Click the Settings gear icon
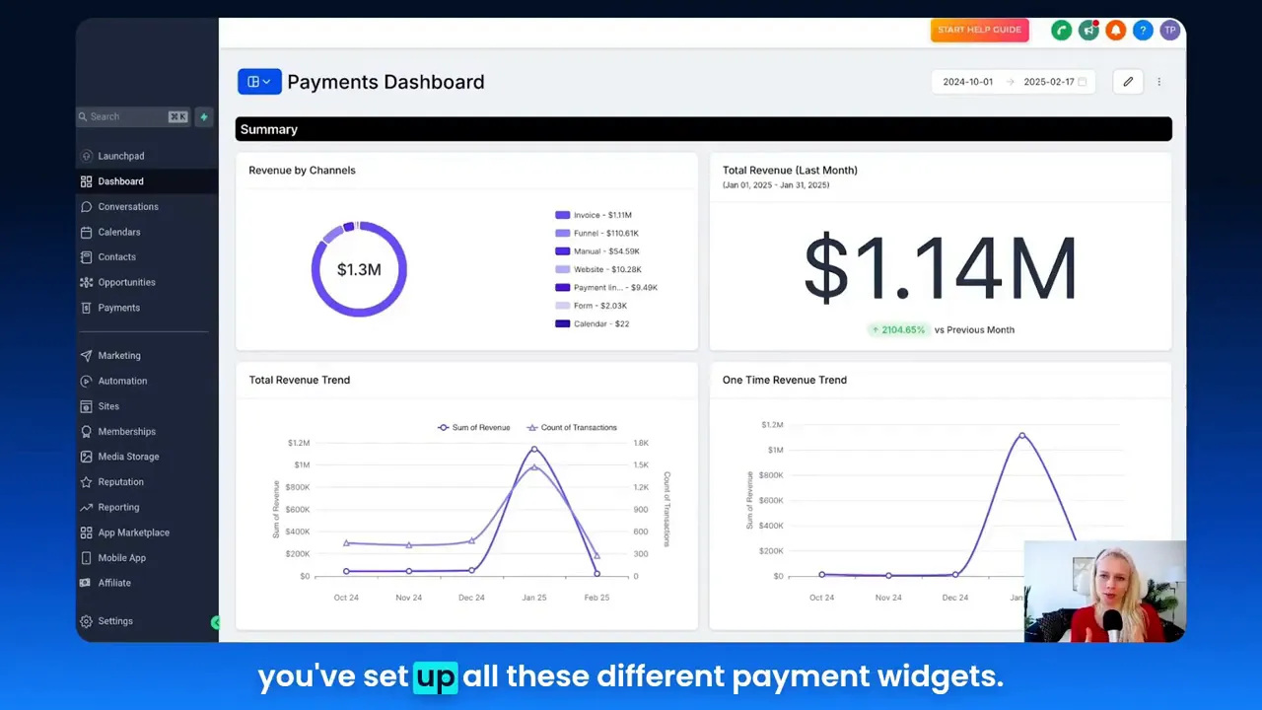Viewport: 1262px width, 710px height. click(x=87, y=621)
